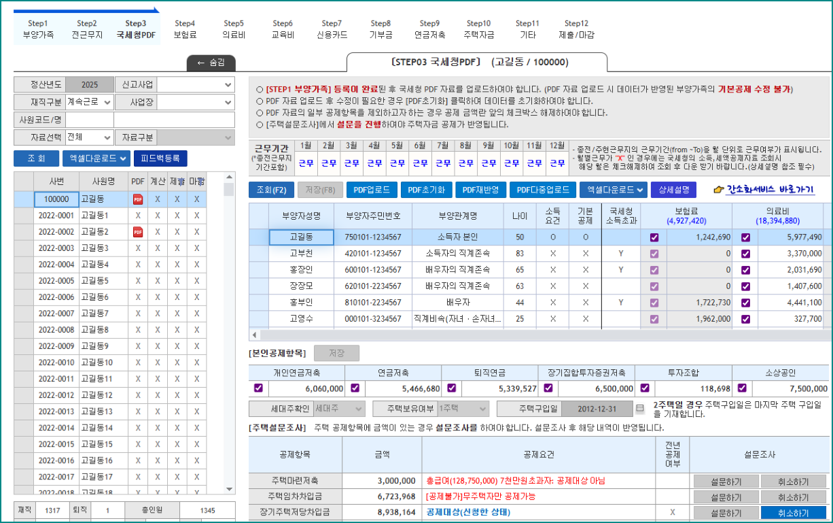Click the 숨김 hide panel button

pyautogui.click(x=211, y=63)
